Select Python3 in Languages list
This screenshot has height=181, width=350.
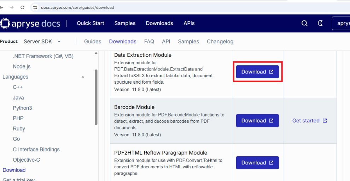click(22, 108)
